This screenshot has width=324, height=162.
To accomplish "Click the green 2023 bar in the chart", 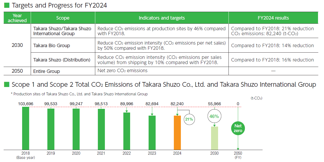I will (152, 133).
